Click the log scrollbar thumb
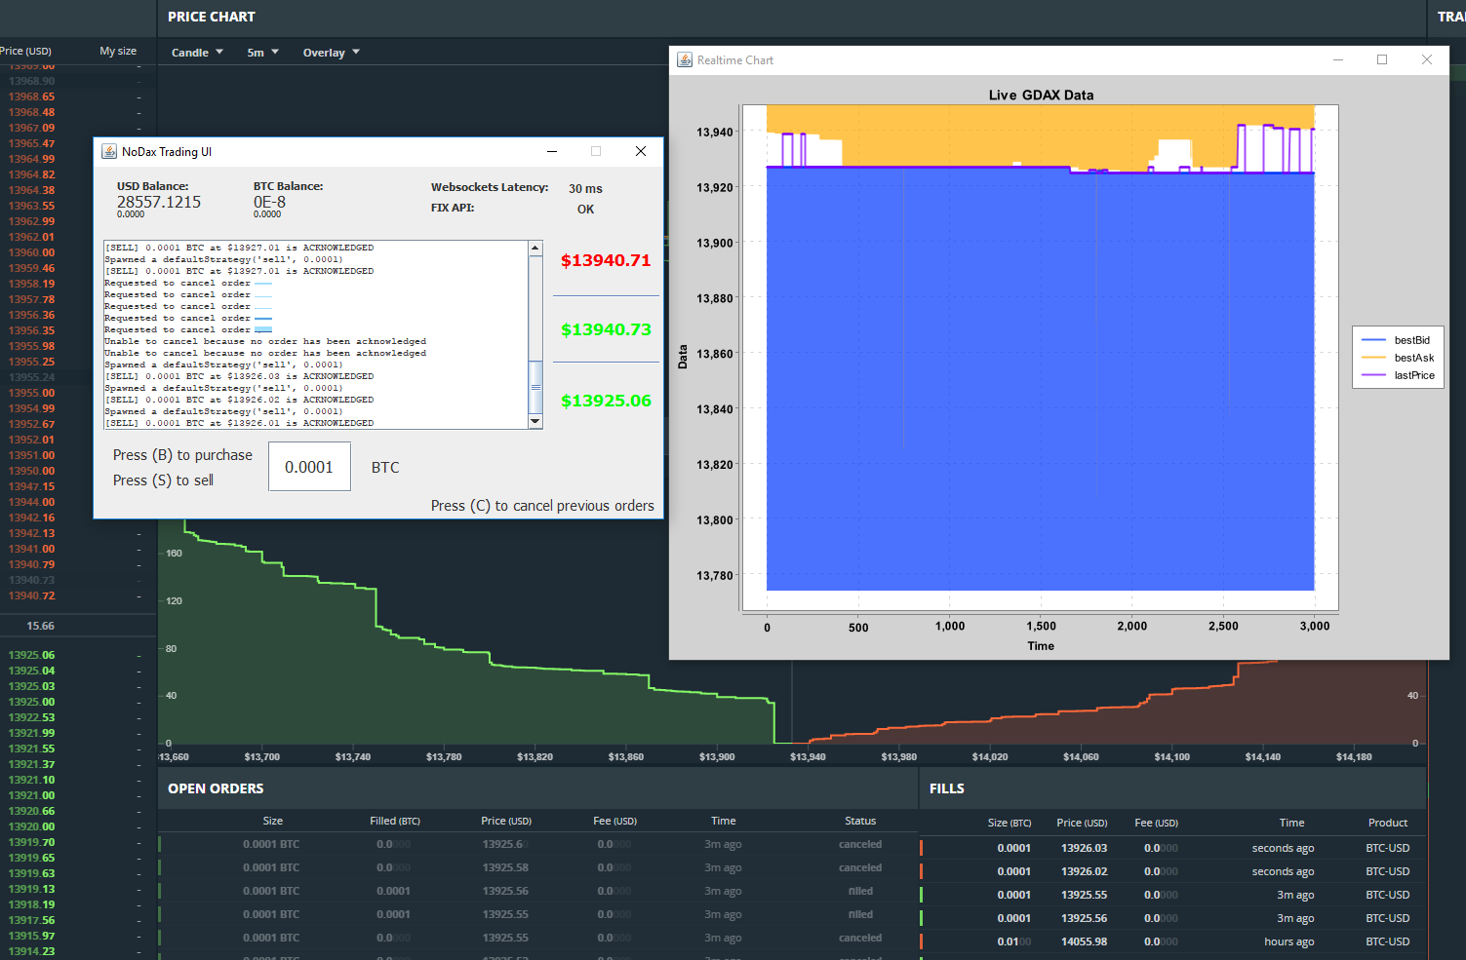 [535, 387]
